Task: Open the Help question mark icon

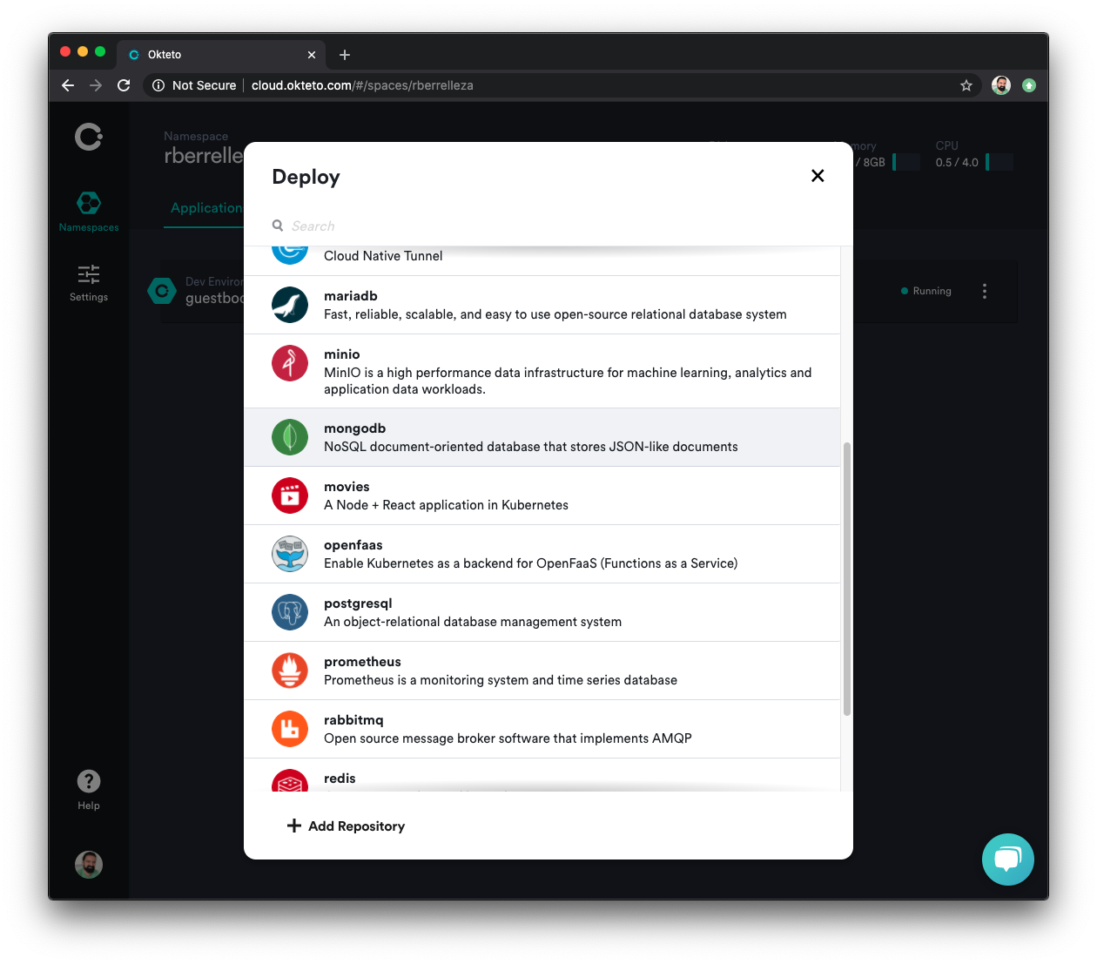Action: pyautogui.click(x=89, y=781)
